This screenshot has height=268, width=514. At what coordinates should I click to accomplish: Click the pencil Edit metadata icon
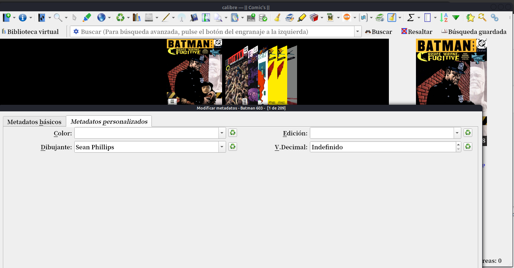tap(166, 17)
